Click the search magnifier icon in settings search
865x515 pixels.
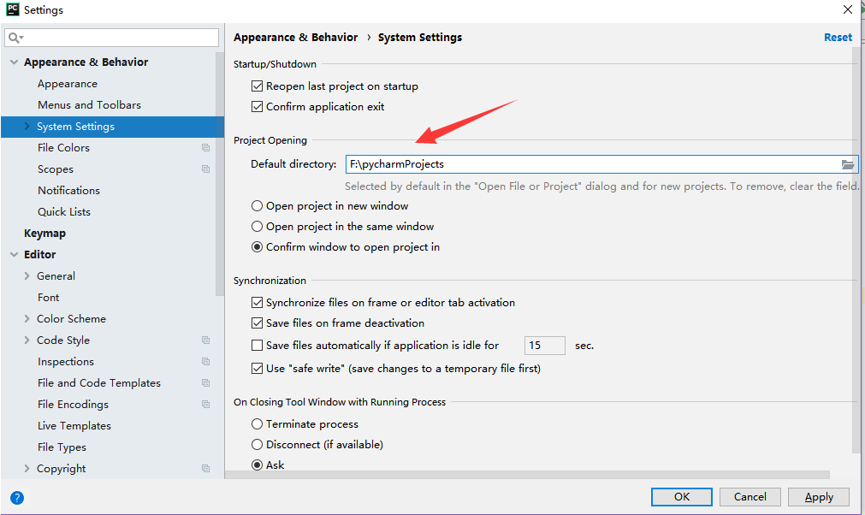15,38
